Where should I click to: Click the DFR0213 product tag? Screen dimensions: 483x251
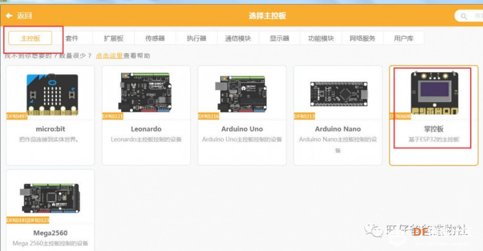tap(304, 116)
